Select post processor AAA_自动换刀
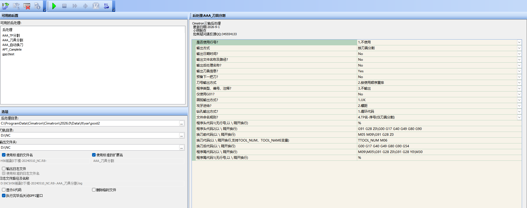This screenshot has height=208, width=527. coord(13,45)
